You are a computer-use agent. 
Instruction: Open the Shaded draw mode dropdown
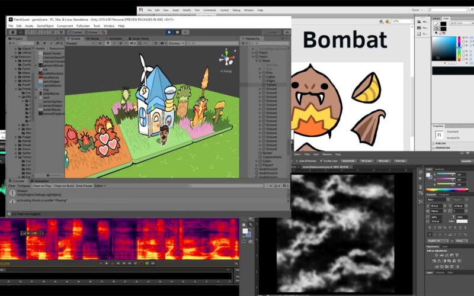click(x=76, y=43)
